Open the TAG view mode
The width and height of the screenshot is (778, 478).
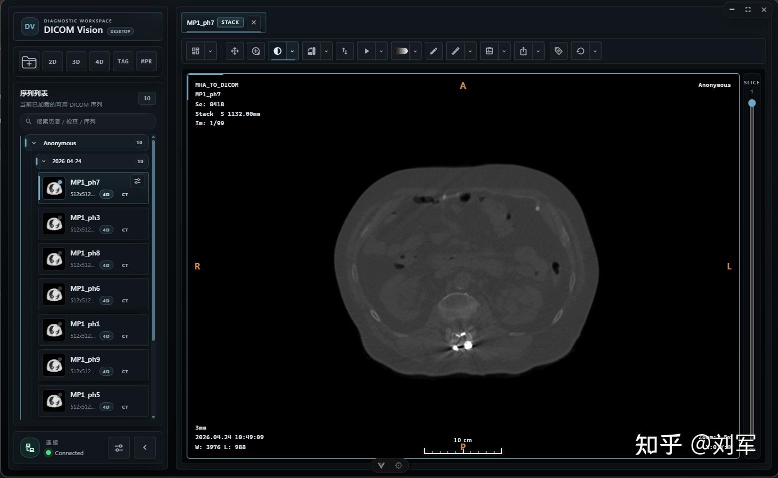point(123,62)
